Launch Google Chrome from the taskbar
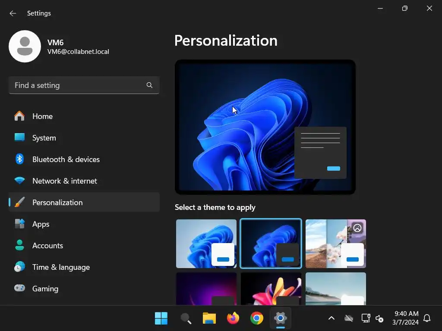Viewport: 442px width, 331px height. 256,319
